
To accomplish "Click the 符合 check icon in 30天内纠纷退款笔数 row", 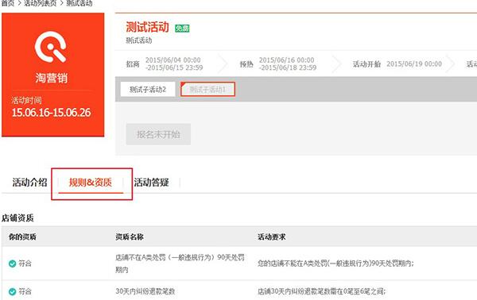I will tap(13, 291).
